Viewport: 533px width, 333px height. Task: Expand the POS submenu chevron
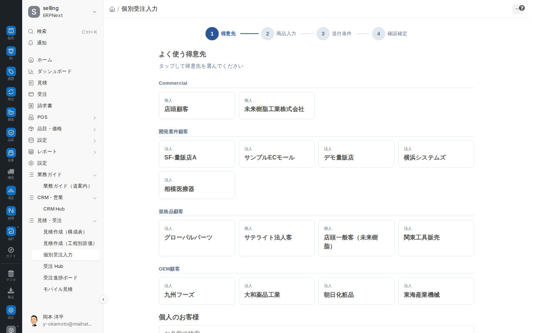(x=95, y=118)
